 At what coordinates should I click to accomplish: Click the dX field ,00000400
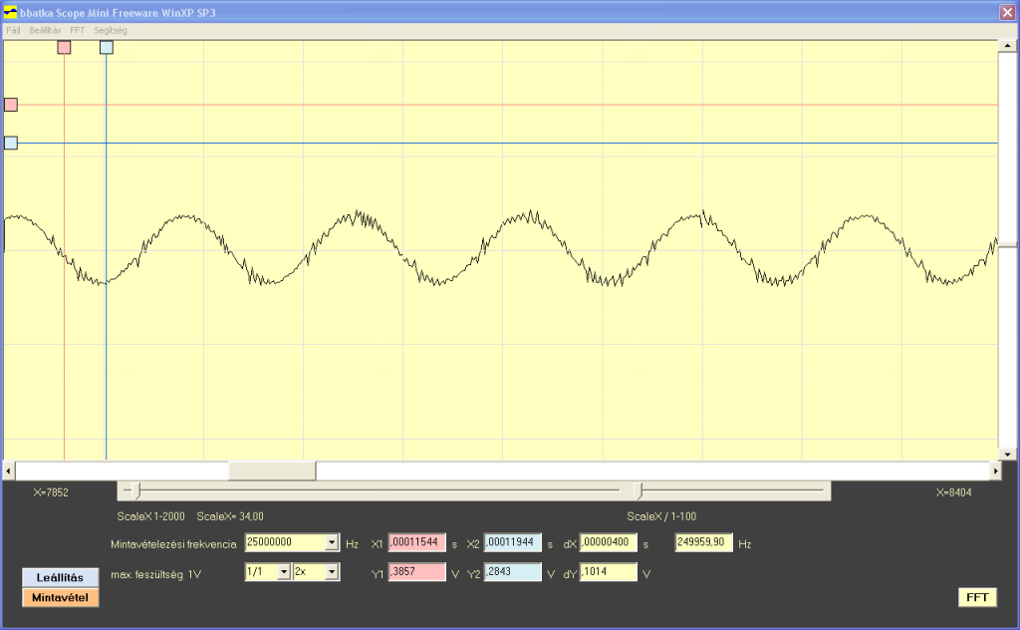(609, 543)
